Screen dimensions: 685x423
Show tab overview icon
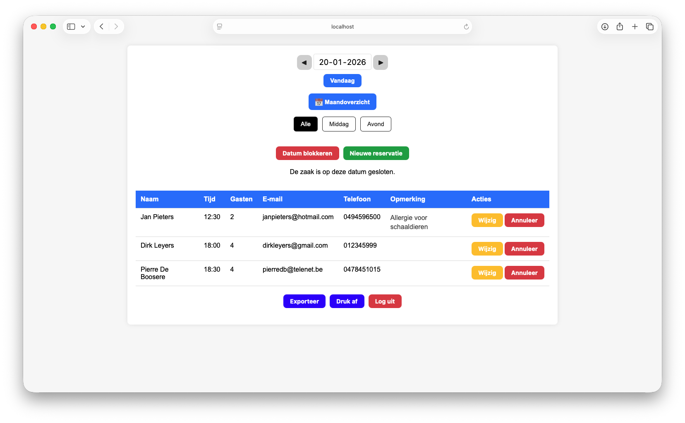tap(649, 26)
